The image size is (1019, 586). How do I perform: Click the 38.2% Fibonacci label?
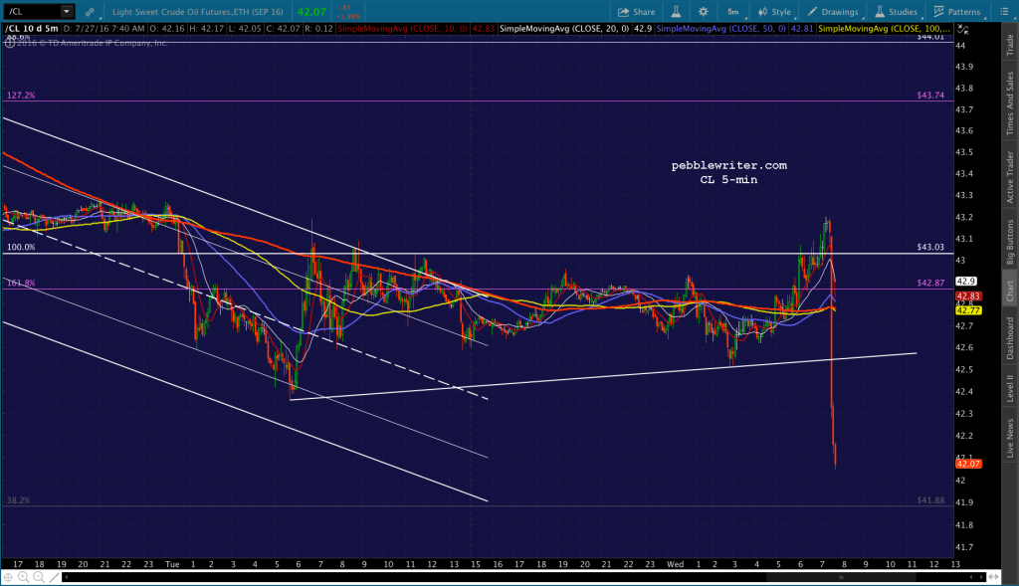point(18,500)
